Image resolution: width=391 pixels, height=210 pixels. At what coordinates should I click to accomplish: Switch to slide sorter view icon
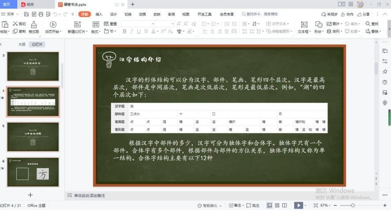pos(277,206)
